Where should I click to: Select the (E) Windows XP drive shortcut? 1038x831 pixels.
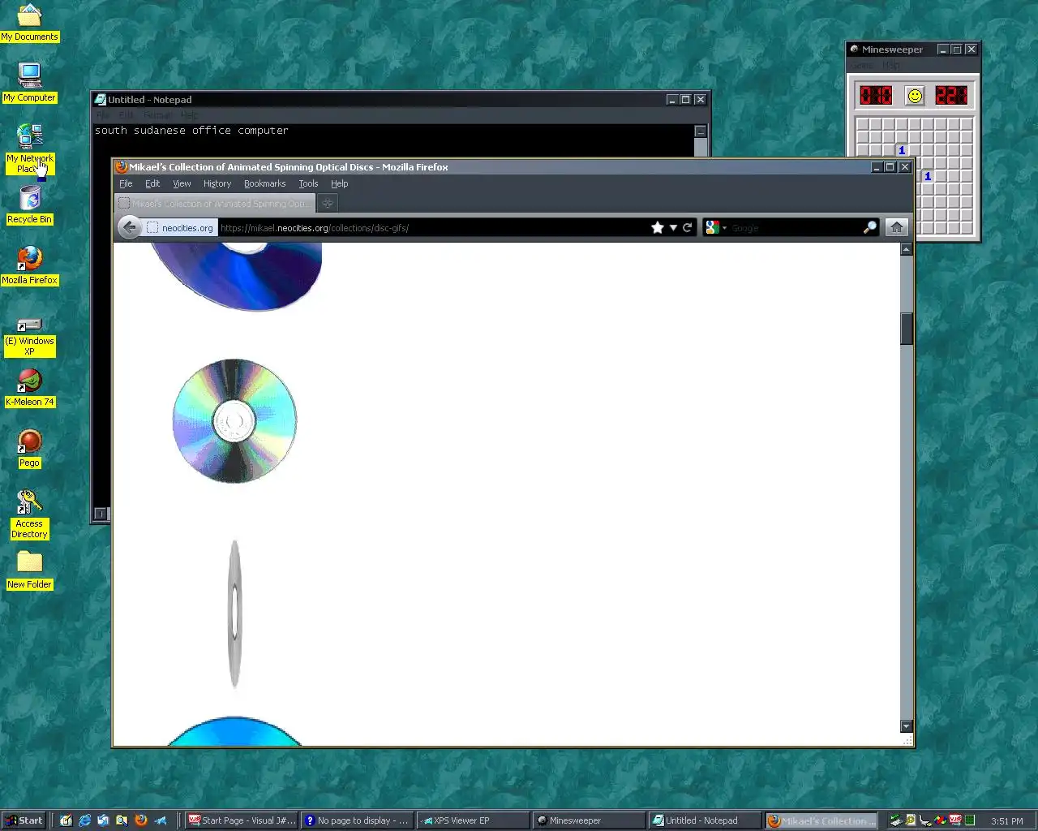pos(30,337)
